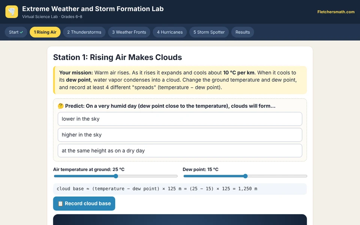360x225 pixels.
Task: Click the tornado lab logo icon
Action: 12,12
